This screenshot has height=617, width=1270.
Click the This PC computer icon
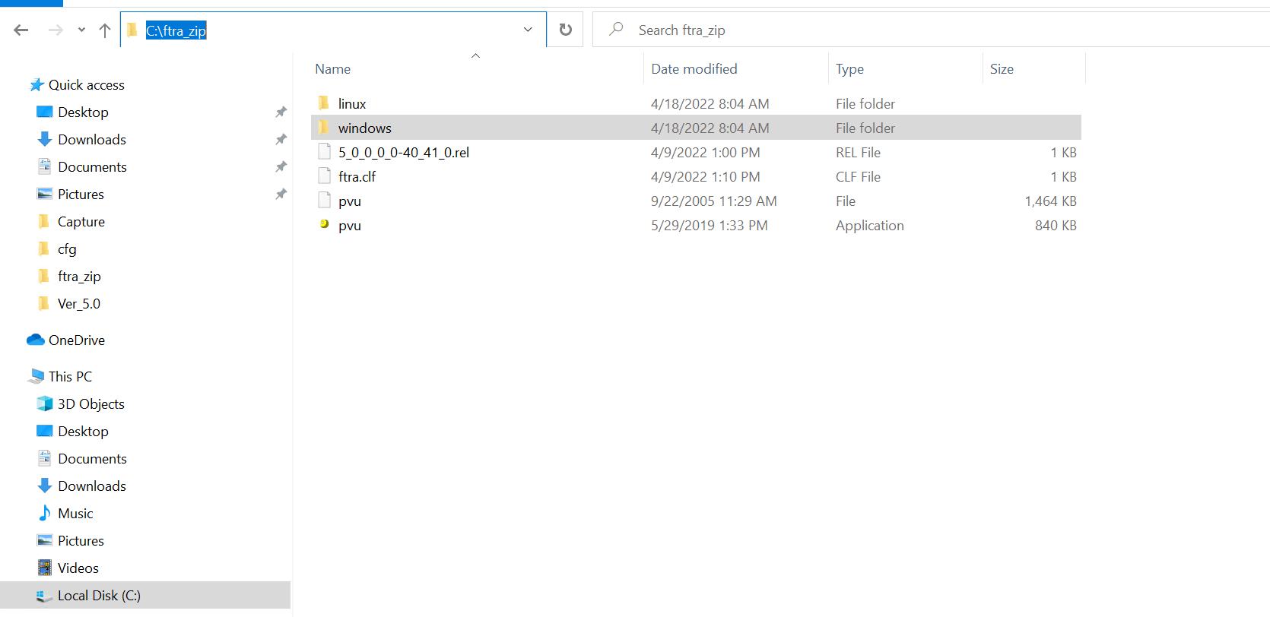click(x=36, y=376)
